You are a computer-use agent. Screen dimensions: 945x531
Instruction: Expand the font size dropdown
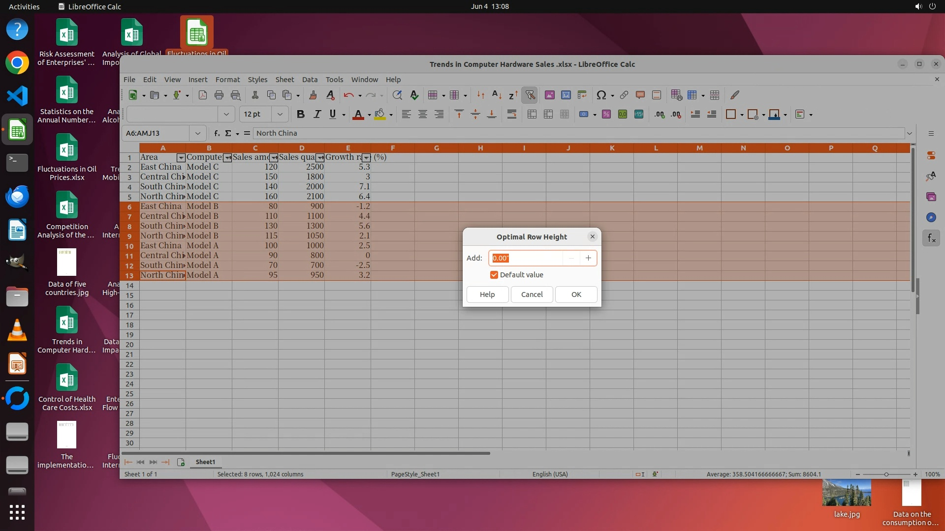[x=280, y=115]
